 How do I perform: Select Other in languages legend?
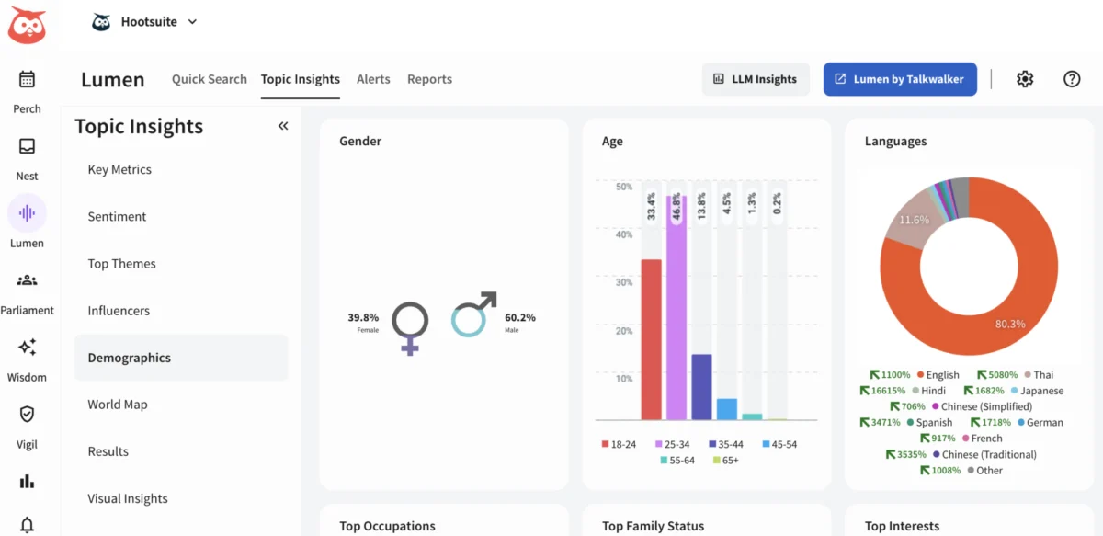(984, 471)
